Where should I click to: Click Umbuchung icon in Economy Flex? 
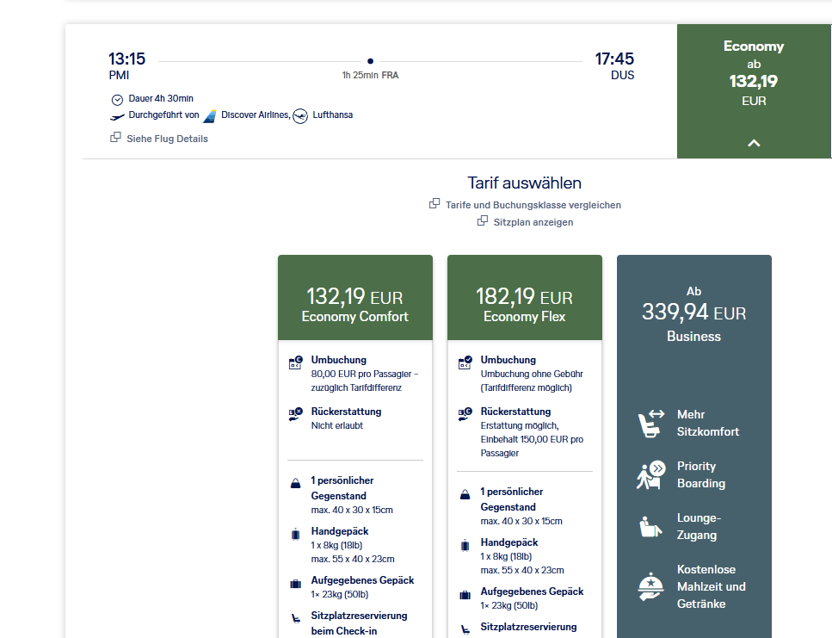[x=465, y=362]
